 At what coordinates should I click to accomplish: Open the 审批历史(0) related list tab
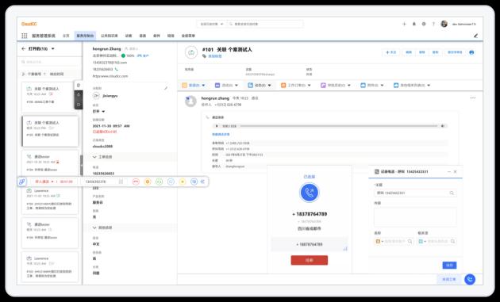pyautogui.click(x=336, y=86)
